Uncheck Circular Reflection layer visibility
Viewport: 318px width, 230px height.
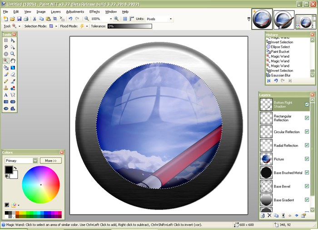click(307, 131)
